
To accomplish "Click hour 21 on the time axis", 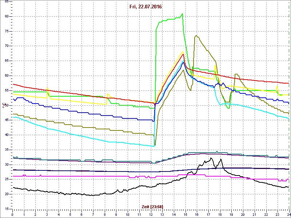I will [255, 214].
